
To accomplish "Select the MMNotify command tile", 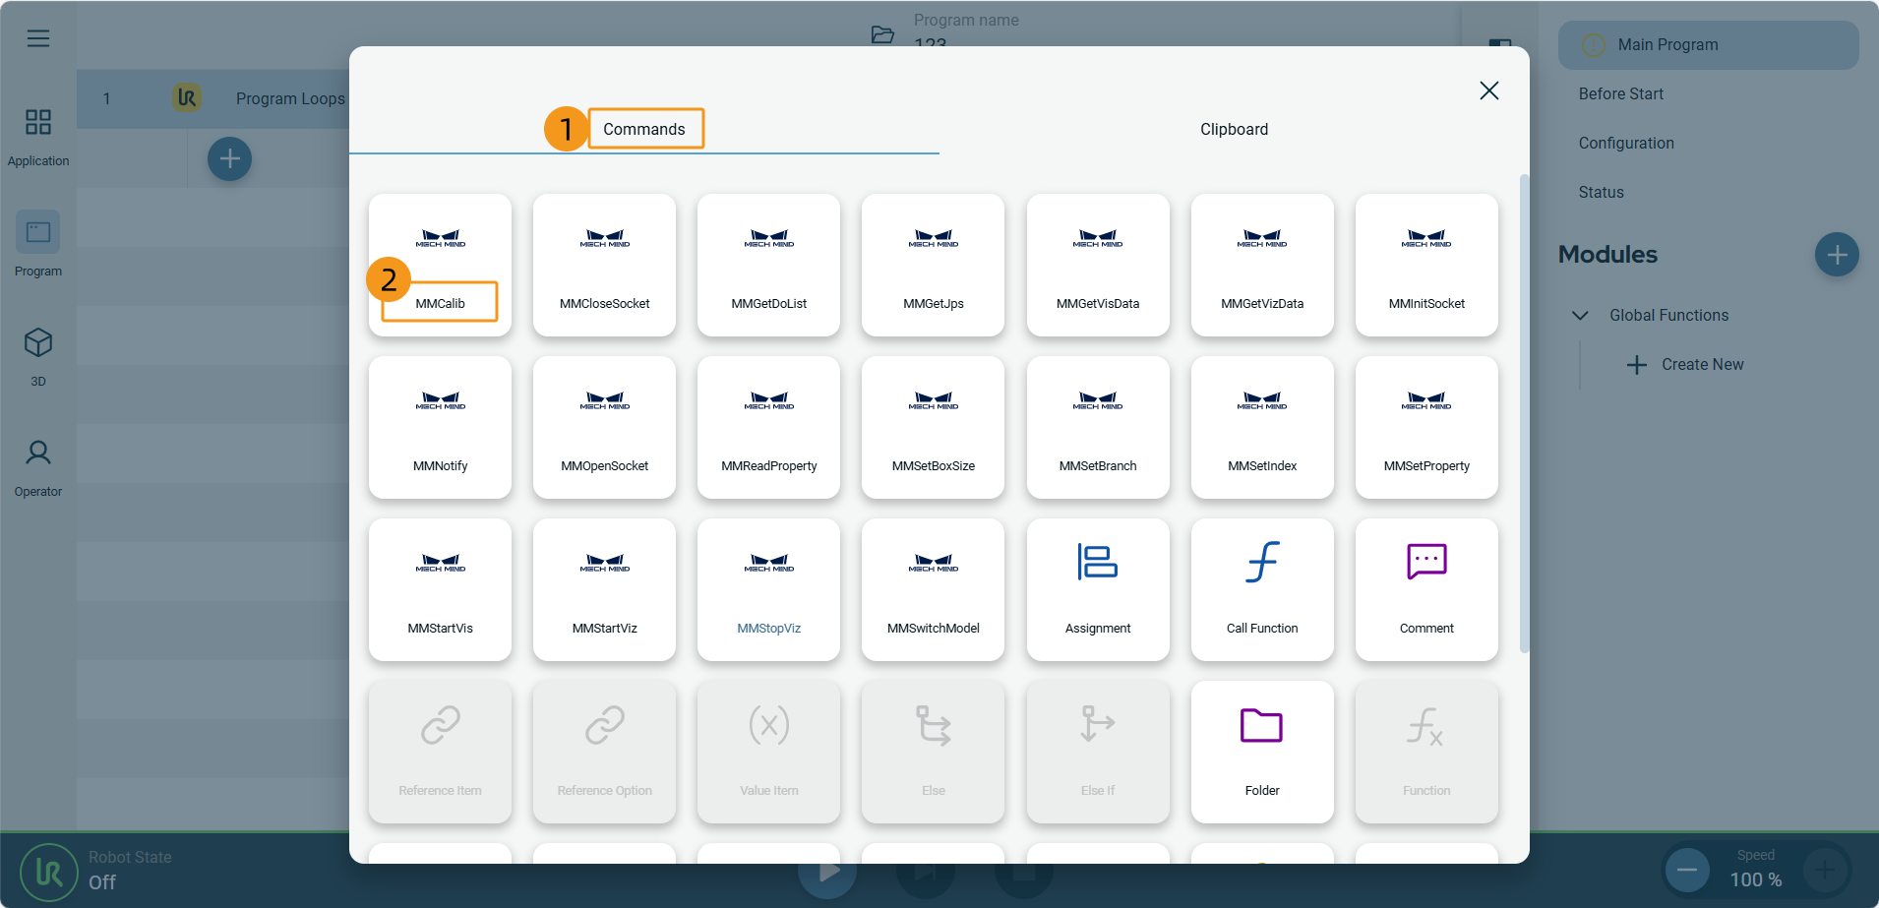I will (x=440, y=427).
